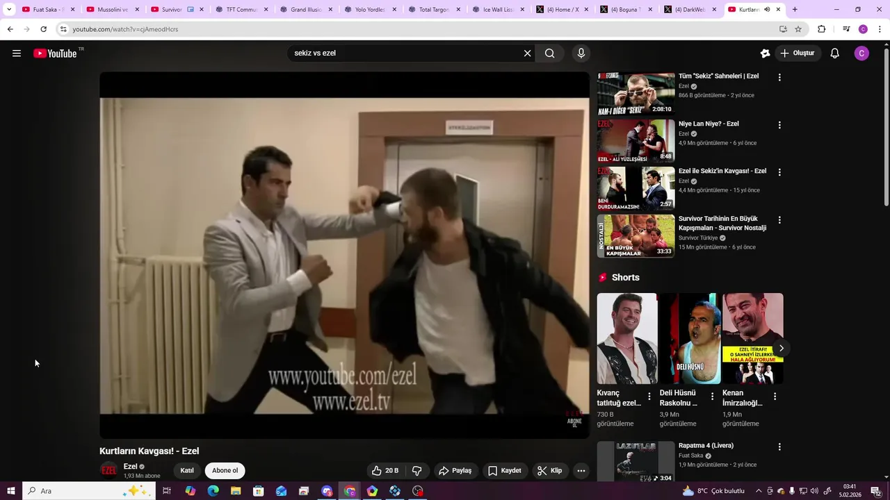Click the URL address bar
The image size is (890, 500).
click(x=417, y=29)
